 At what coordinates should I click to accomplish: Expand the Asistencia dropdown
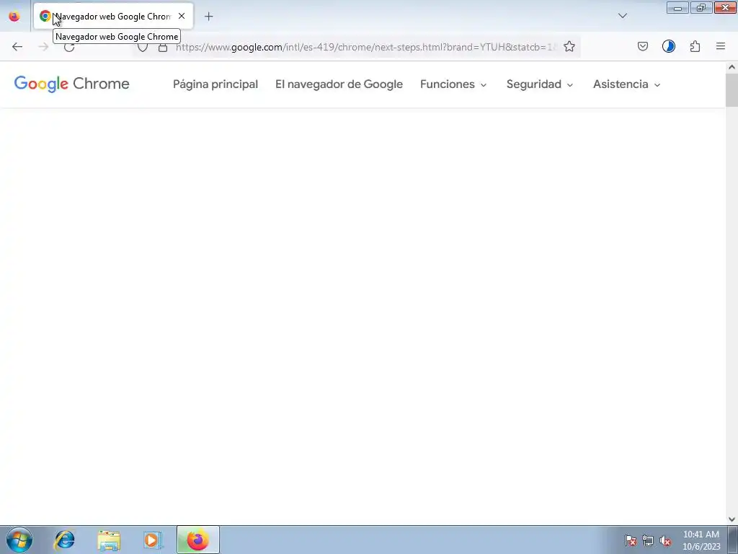point(627,84)
